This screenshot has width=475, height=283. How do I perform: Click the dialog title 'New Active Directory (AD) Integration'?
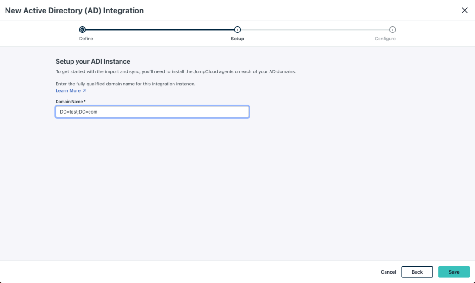tap(74, 10)
